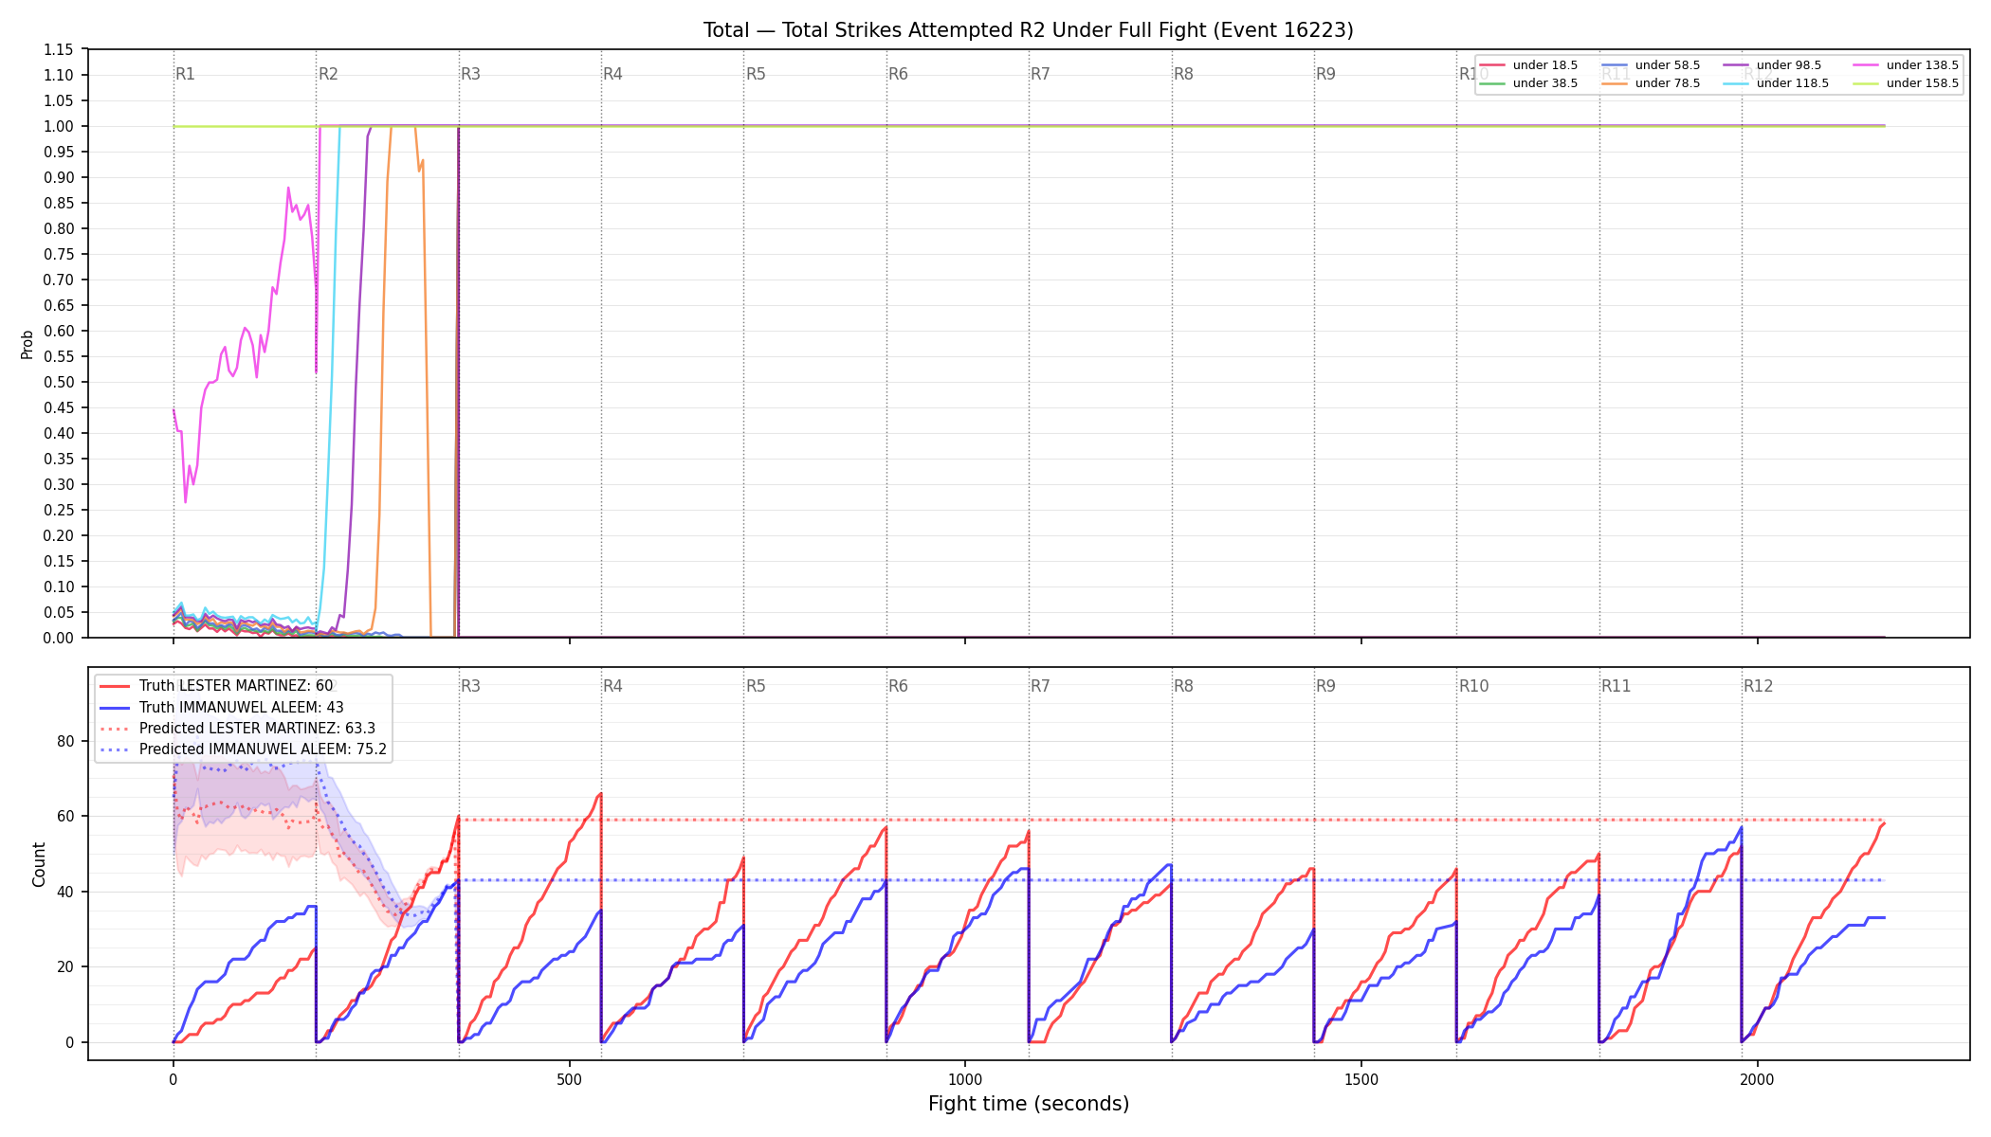Click the 0.50 tick on Prob axis

pos(59,382)
